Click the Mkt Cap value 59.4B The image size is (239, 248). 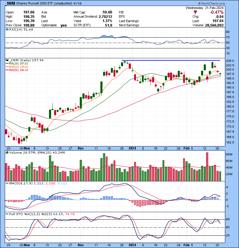107,12
